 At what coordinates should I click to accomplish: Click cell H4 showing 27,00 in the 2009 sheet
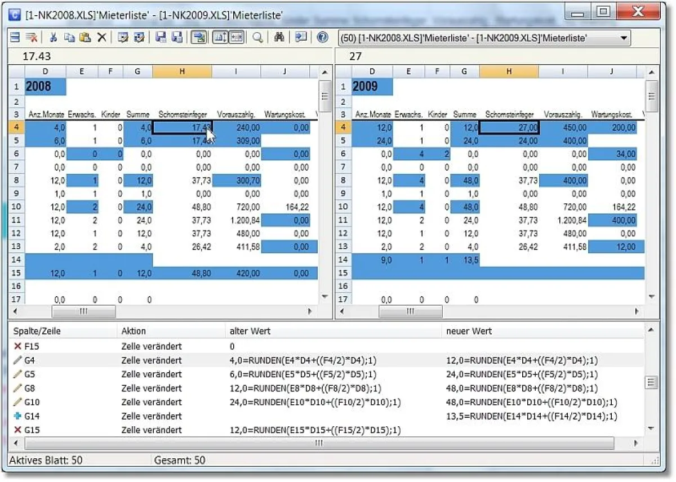point(509,127)
